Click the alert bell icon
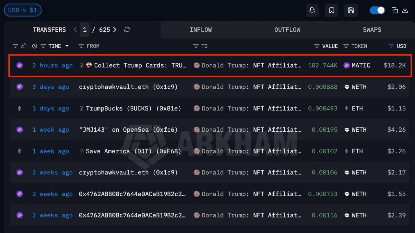 click(x=312, y=10)
